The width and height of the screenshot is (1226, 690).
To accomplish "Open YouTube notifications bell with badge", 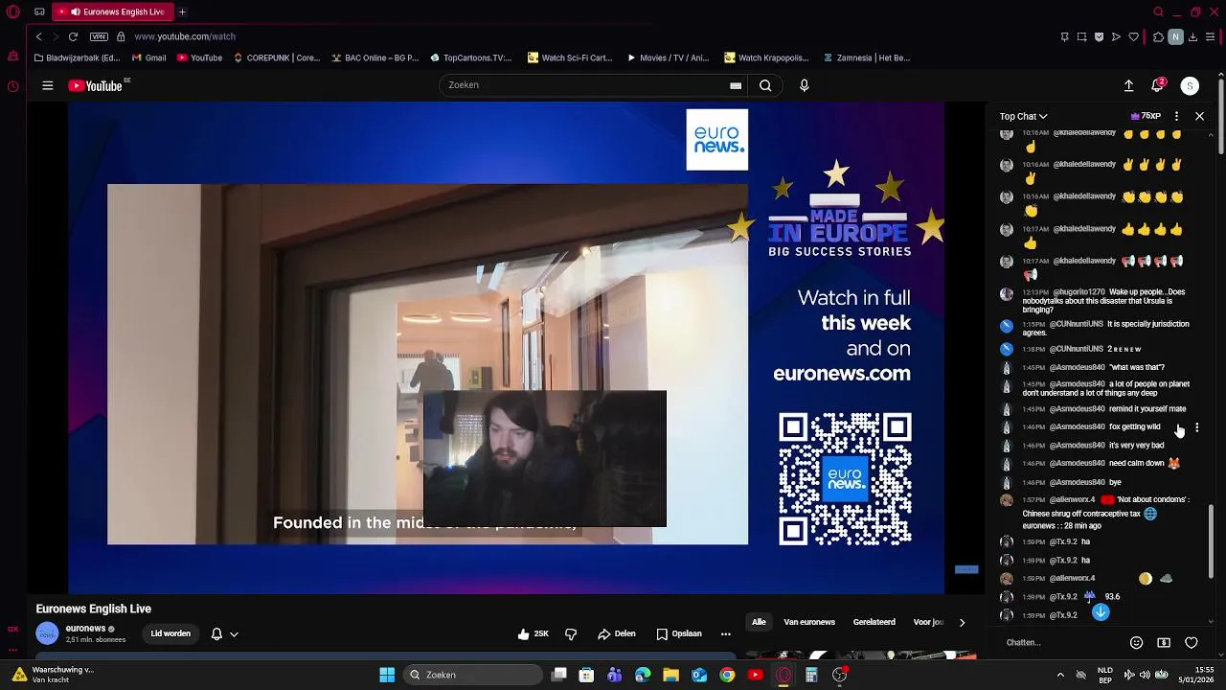I will pyautogui.click(x=1158, y=85).
